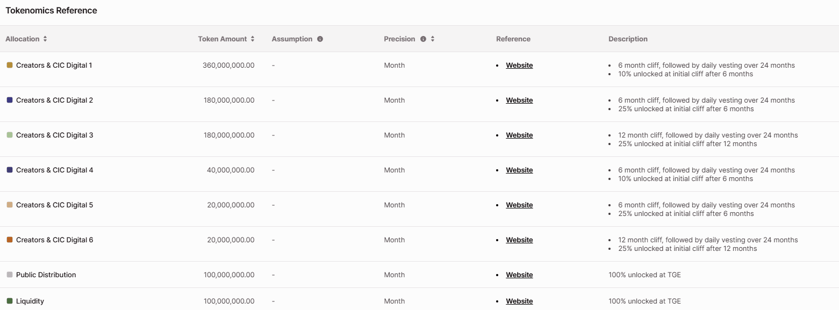Click the Precision info icon
This screenshot has height=310, width=839.
tap(423, 39)
